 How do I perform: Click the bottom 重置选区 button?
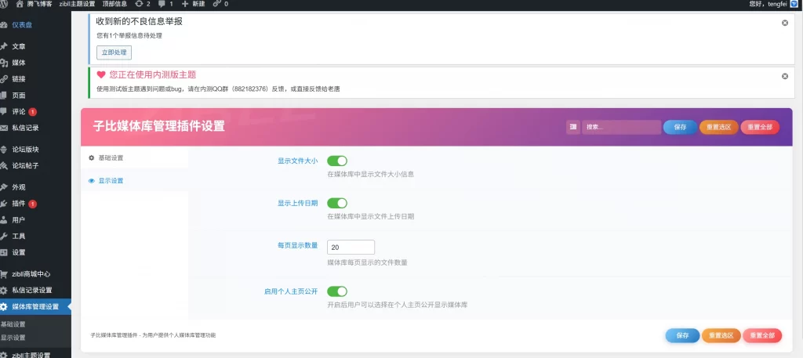click(721, 335)
